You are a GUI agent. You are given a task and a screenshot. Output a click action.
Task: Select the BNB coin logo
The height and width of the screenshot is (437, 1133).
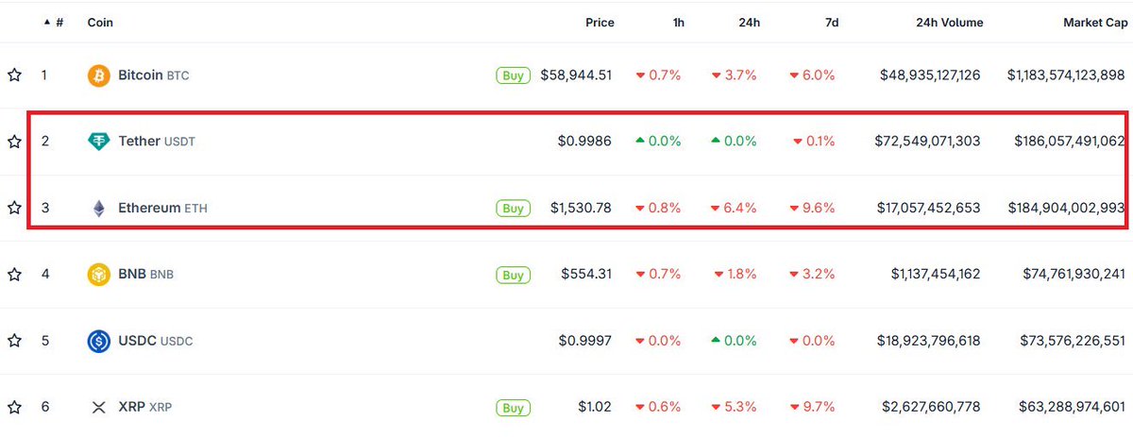99,275
